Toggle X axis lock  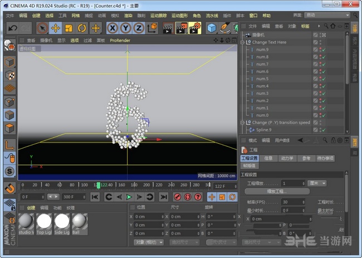[x=112, y=28]
